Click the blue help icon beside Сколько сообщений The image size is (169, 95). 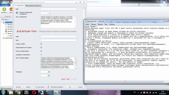[17, 13]
